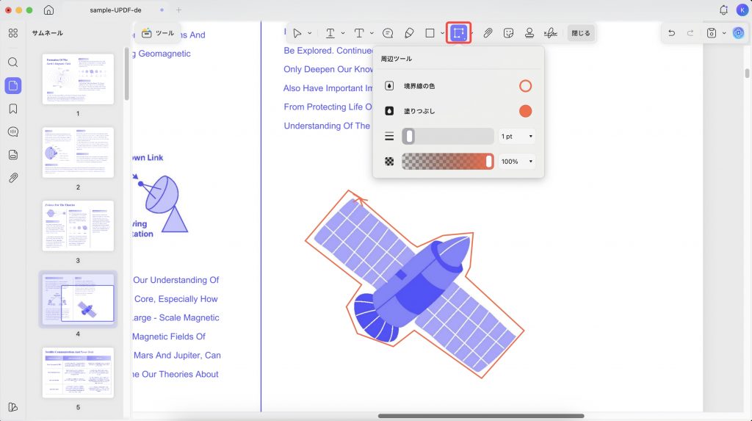
Task: Open a new tab with plus button
Action: pyautogui.click(x=178, y=10)
